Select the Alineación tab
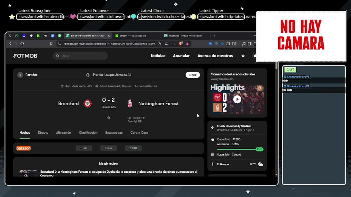Image resolution: width=351 pixels, height=197 pixels. pyautogui.click(x=63, y=133)
